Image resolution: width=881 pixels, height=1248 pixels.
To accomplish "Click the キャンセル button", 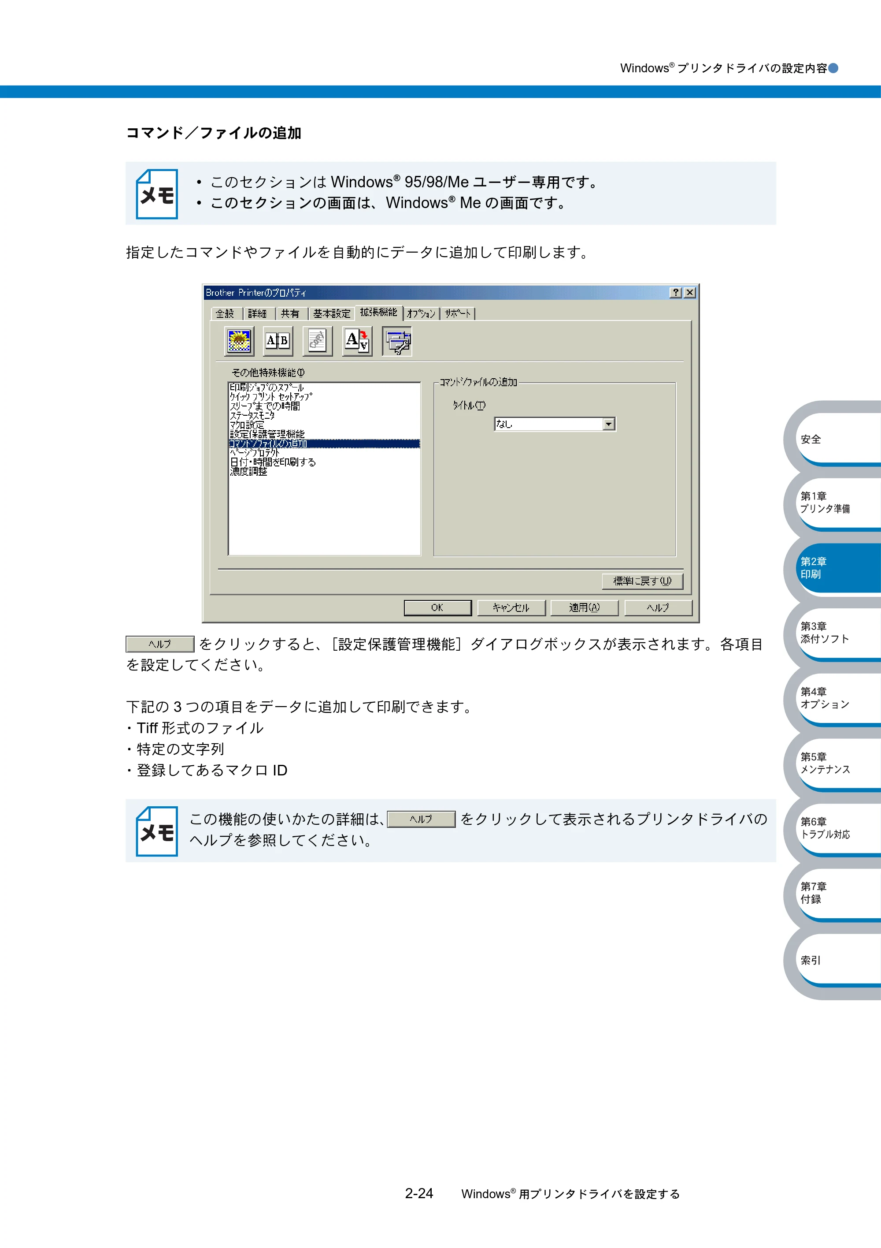I will (511, 608).
